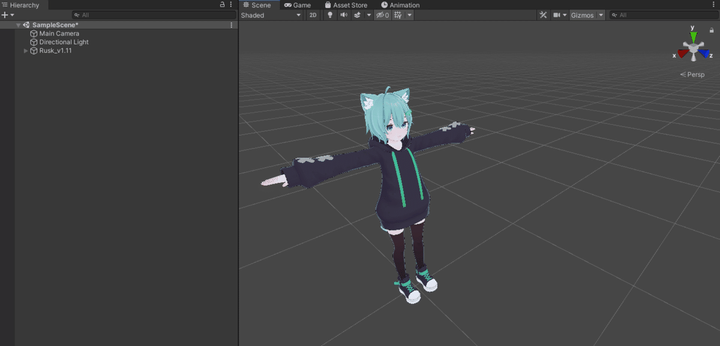Open scene camera settings icon
Screen dimensions: 720x346
coord(556,15)
